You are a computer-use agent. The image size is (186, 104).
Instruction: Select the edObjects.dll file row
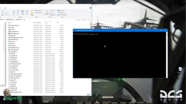point(36,88)
